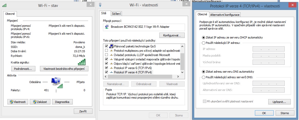
Task: Click list scroll up arrow
Action: (182, 46)
